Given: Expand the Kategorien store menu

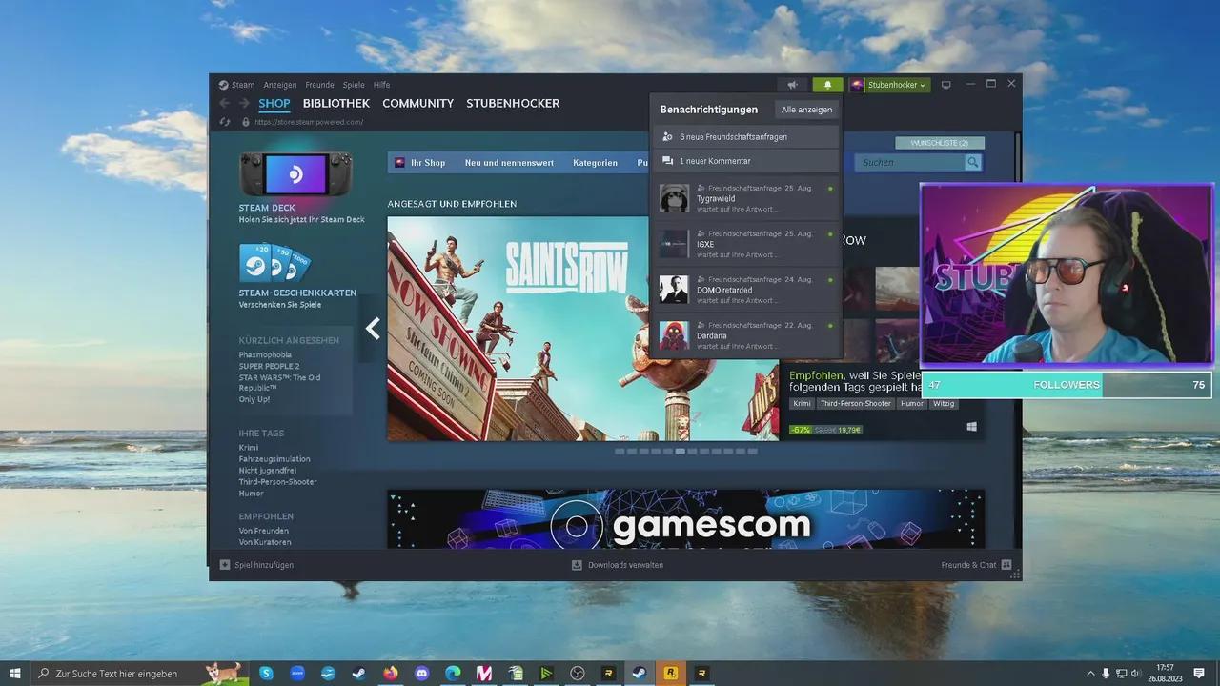Looking at the screenshot, I should tap(595, 163).
